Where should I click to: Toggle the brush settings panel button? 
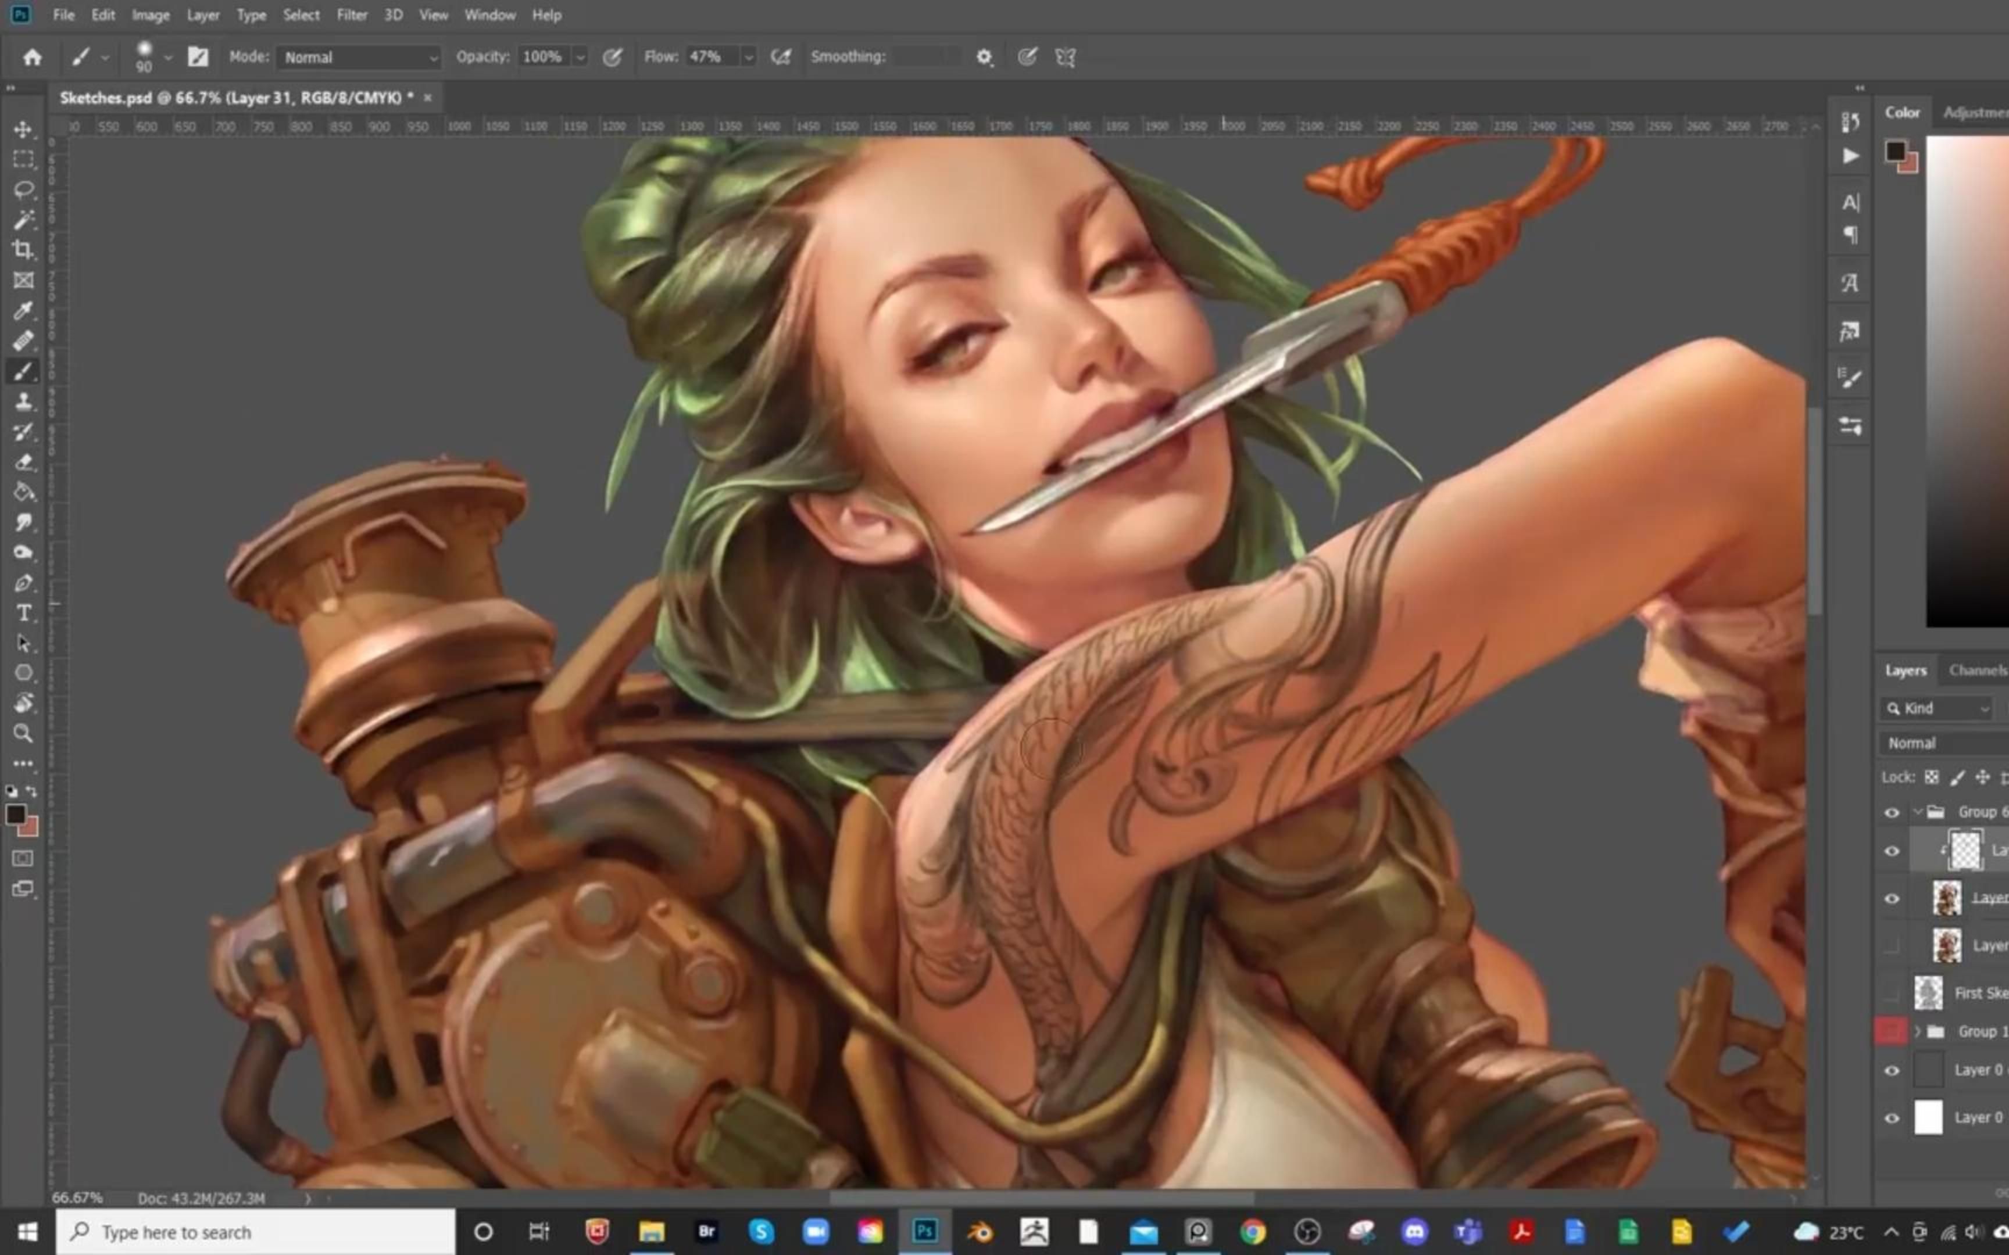[x=198, y=56]
